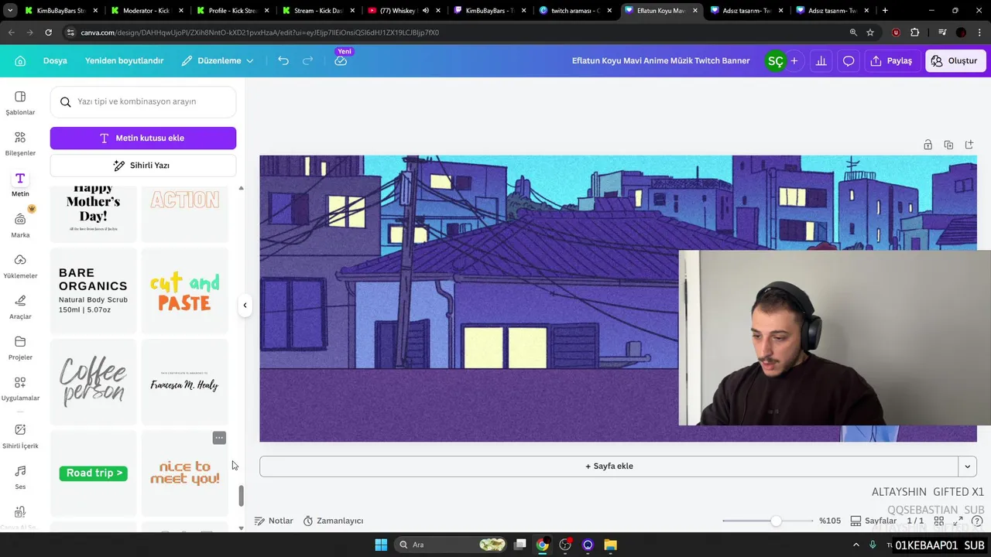The width and height of the screenshot is (991, 557).
Task: Open Yeniden boyutlandır menu
Action: pos(124,60)
